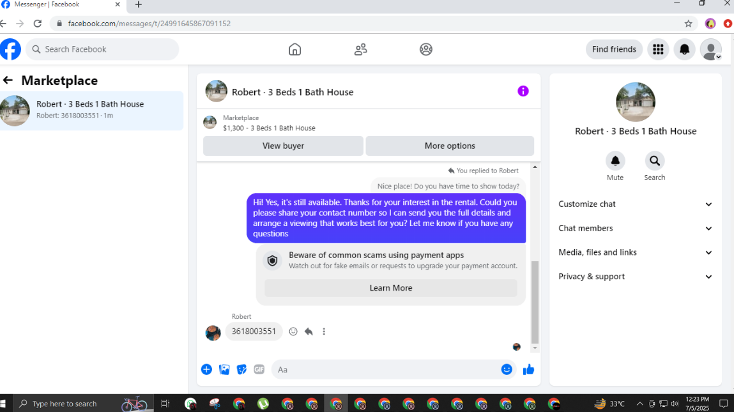
Task: Open Windows Start menu
Action: [3, 404]
